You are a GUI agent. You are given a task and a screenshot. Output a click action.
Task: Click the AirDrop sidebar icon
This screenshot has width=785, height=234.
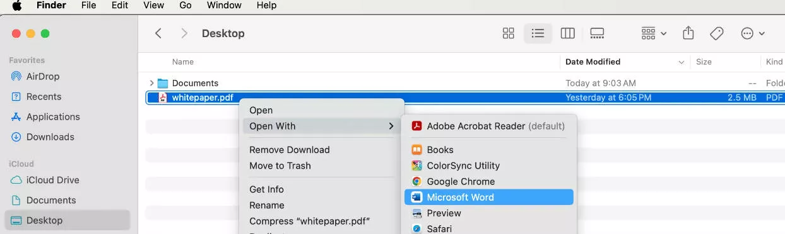[x=16, y=77]
